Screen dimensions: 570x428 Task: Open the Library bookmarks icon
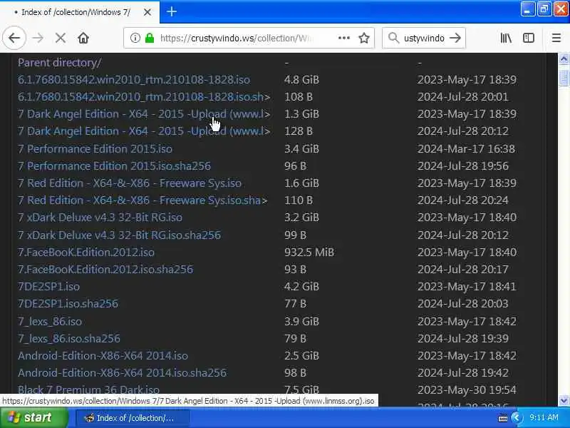click(506, 38)
